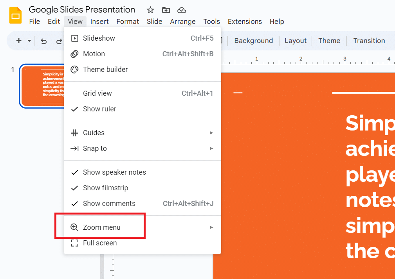Check the cloud save status
Screen dimensions: 395x279
(181, 10)
